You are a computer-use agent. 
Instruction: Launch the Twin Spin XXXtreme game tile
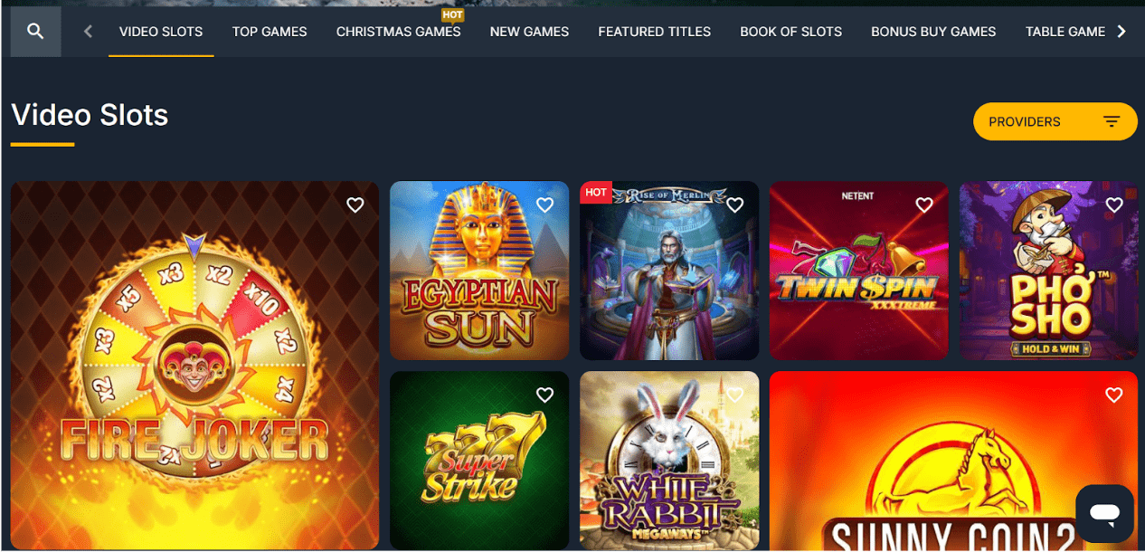[858, 271]
